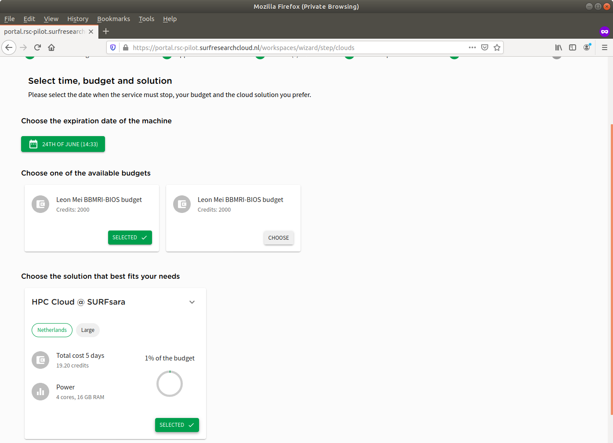
Task: Open the expiration date picker 24TH OF JUNE
Action: (x=63, y=144)
